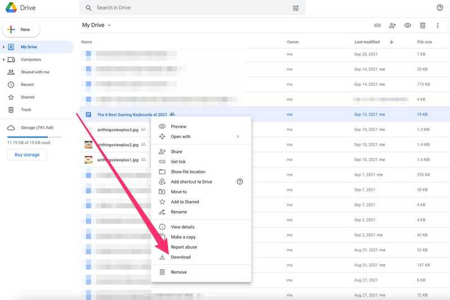Click Buy storage button
Image resolution: width=450 pixels, height=300 pixels.
[x=27, y=154]
